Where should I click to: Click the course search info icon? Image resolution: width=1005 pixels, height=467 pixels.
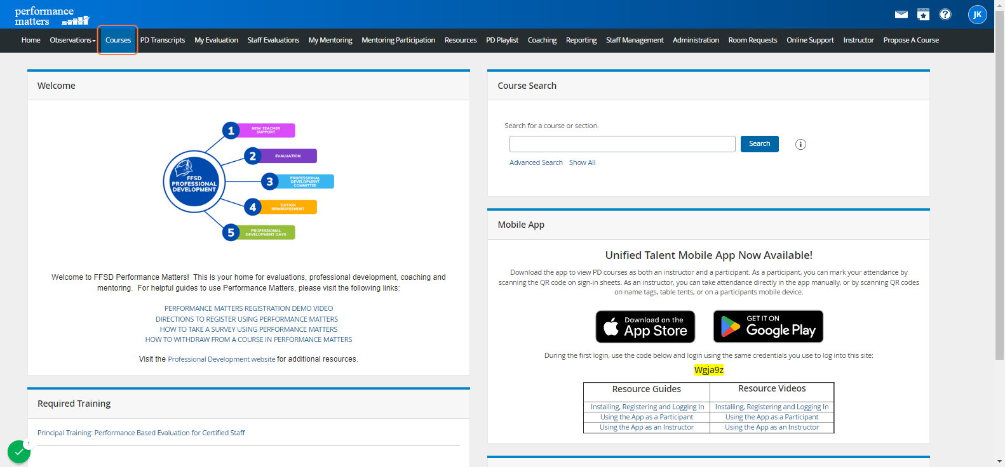click(800, 145)
